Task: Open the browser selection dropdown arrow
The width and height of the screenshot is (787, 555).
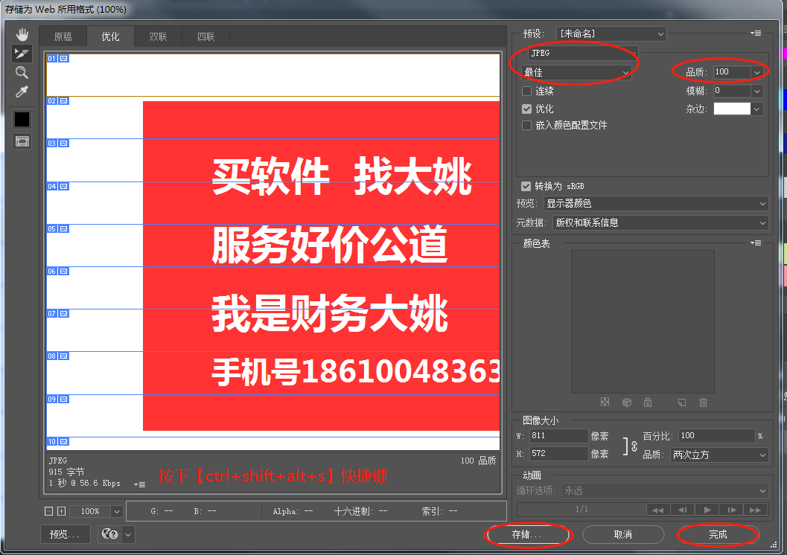Action: point(129,534)
